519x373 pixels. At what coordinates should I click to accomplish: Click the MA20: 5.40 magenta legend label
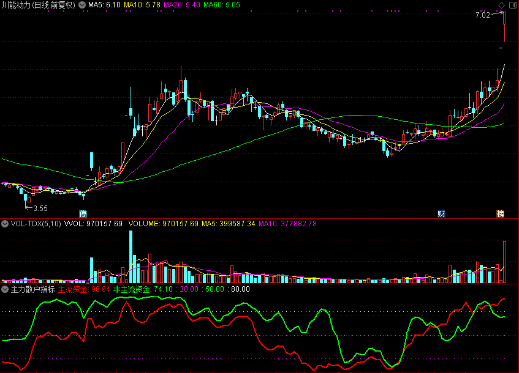(182, 5)
